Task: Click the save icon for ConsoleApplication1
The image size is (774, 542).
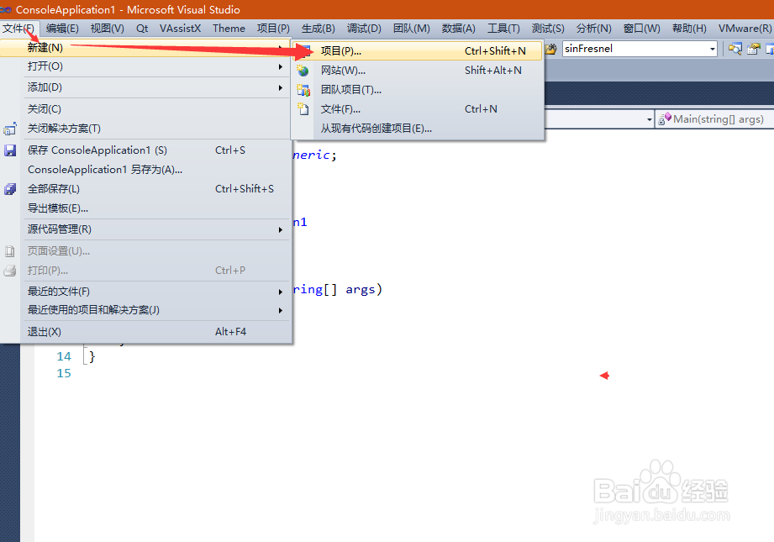Action: coord(10,150)
